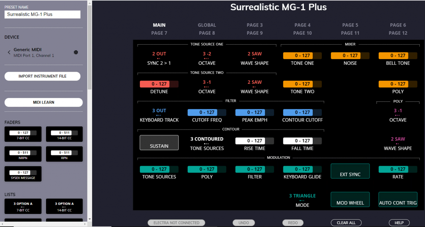This screenshot has width=425, height=227.
Task: Switch to the PAGE 3 tab
Action: pos(255,25)
